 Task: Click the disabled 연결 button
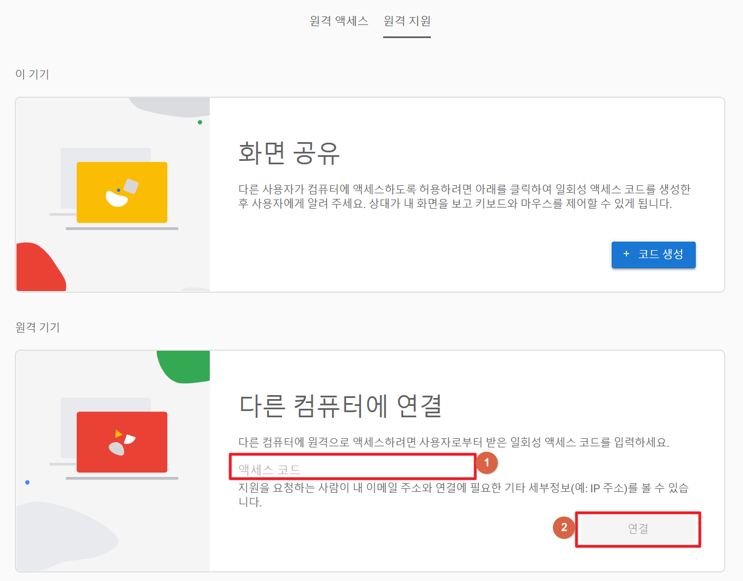[x=638, y=529]
